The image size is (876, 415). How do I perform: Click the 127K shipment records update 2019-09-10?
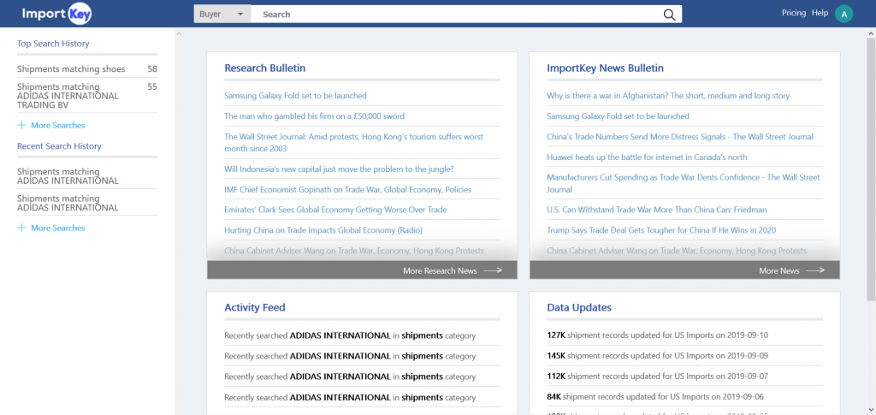658,335
